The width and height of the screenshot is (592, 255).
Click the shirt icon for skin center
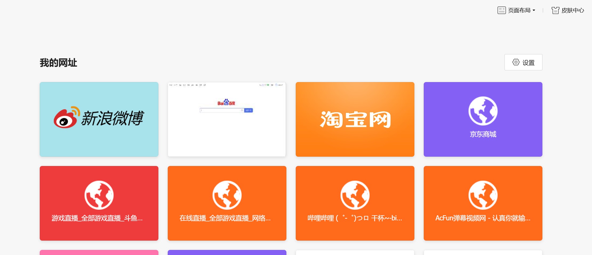pyautogui.click(x=555, y=10)
